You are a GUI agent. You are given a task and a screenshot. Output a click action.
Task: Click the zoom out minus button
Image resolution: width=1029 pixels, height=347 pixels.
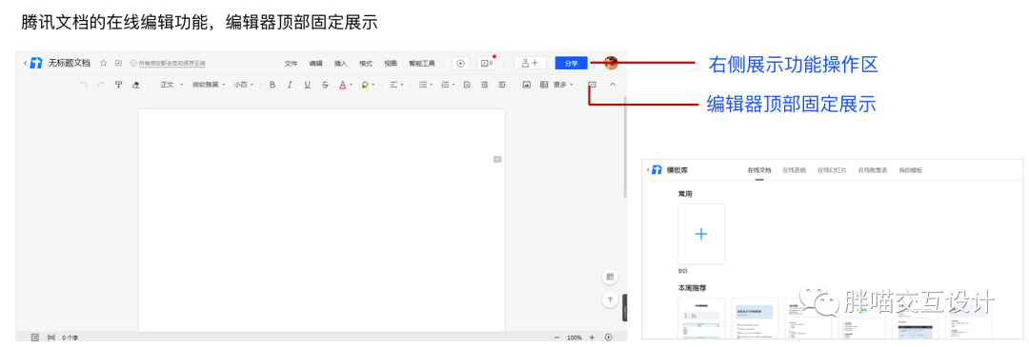[x=557, y=337]
